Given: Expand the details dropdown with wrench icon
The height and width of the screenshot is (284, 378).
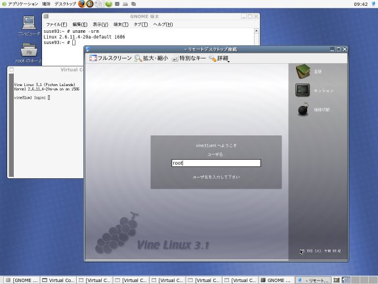Looking at the screenshot, I should 219,58.
